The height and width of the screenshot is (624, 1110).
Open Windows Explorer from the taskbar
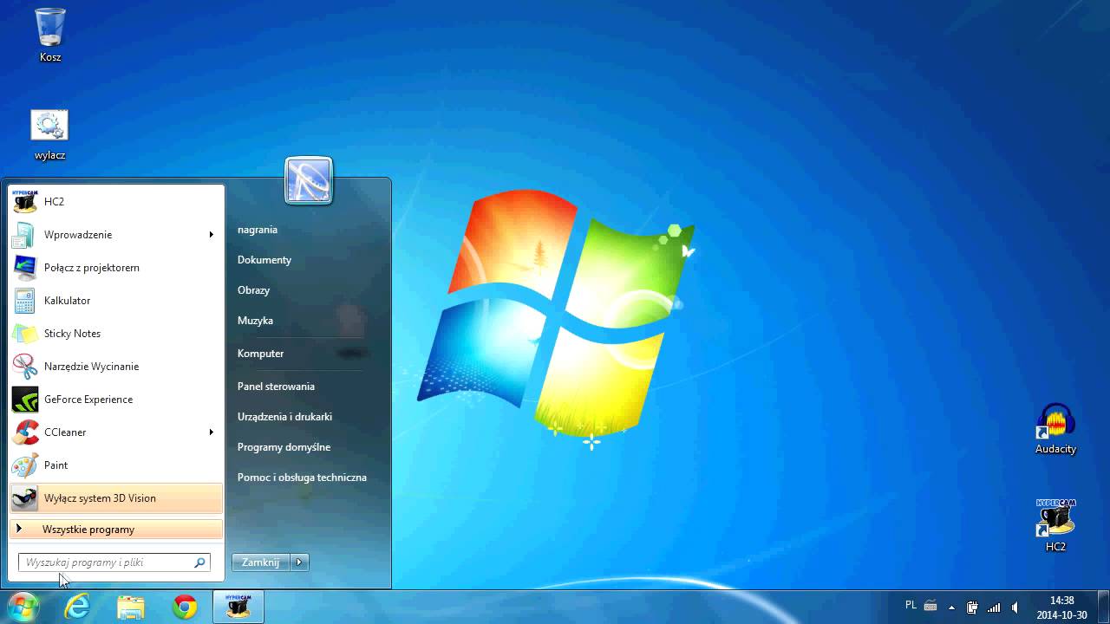click(x=131, y=608)
